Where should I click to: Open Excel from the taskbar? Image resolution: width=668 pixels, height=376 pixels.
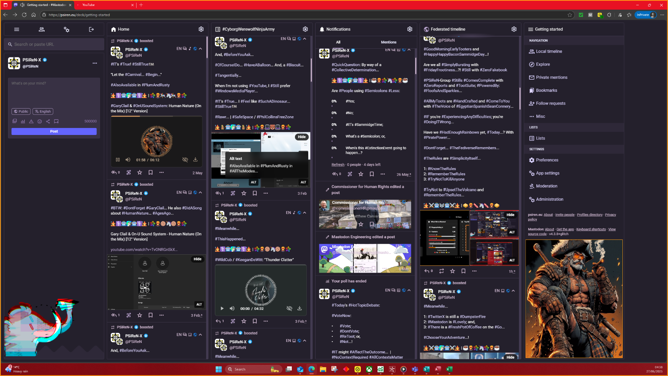449,369
